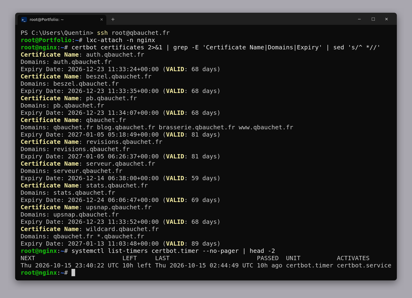Click the NEXT column header
The height and width of the screenshot is (298, 412).
(x=28, y=258)
